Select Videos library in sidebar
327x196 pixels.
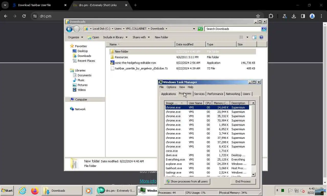coord(81,90)
